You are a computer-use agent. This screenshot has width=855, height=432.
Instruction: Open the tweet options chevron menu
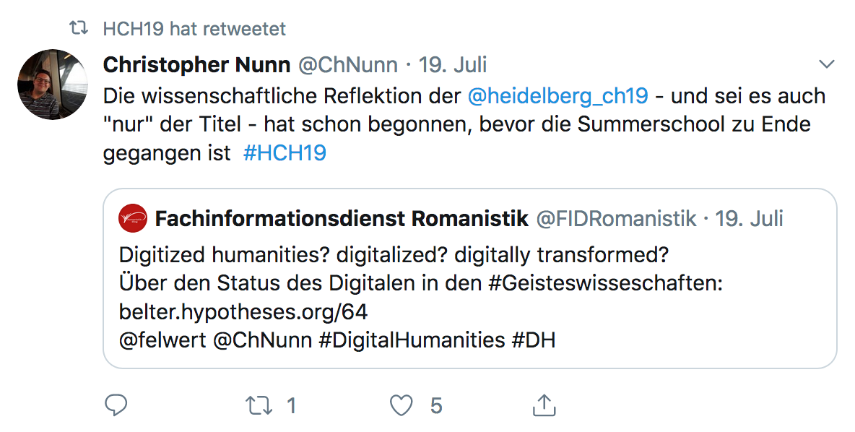827,65
